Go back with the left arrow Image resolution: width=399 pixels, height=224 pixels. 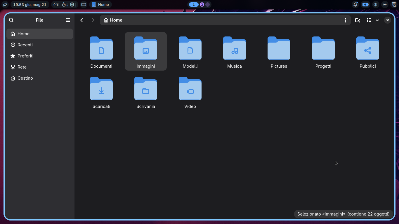82,20
